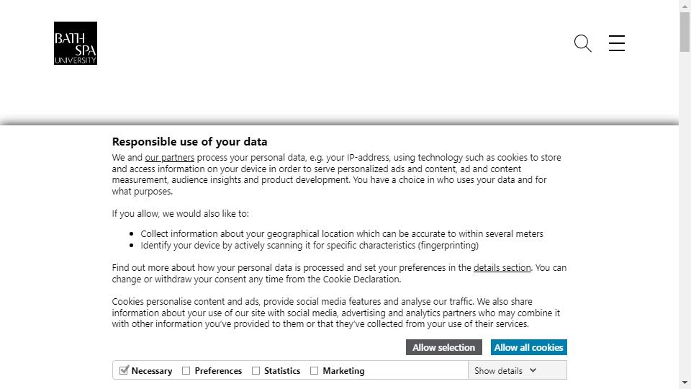This screenshot has height=389, width=691.
Task: Click the chevron beside Show details
Action: click(533, 370)
